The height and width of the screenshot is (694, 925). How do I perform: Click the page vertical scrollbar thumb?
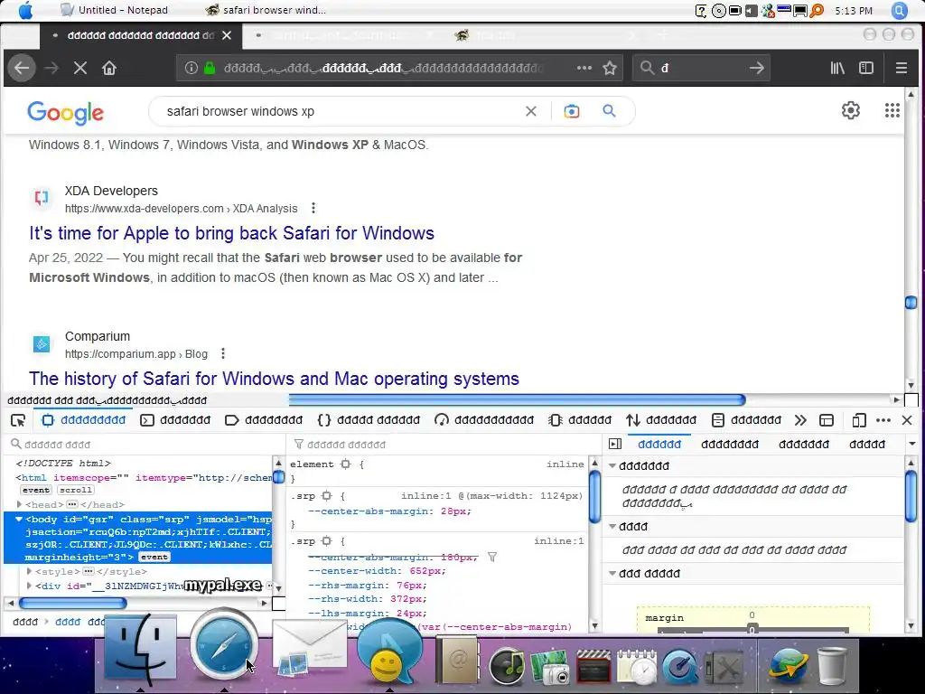click(911, 303)
